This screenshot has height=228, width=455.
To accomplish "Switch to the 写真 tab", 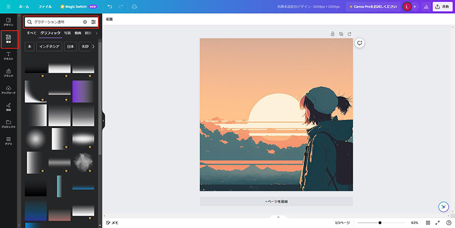I will [x=67, y=33].
